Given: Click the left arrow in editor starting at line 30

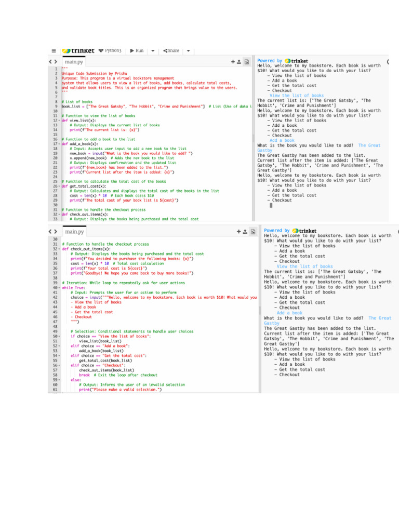Looking at the screenshot, I should [x=50, y=232].
